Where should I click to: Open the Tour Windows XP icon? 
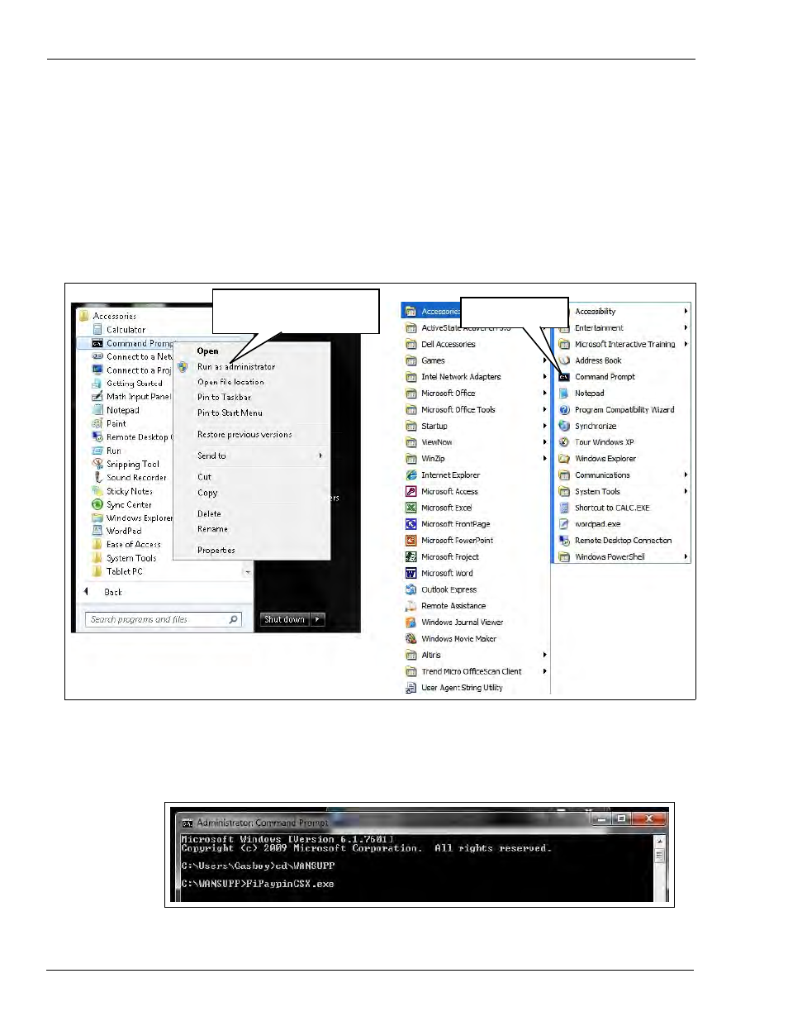pos(564,442)
